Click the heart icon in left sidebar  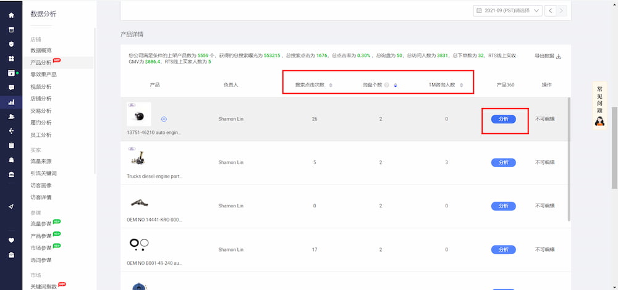tap(11, 241)
